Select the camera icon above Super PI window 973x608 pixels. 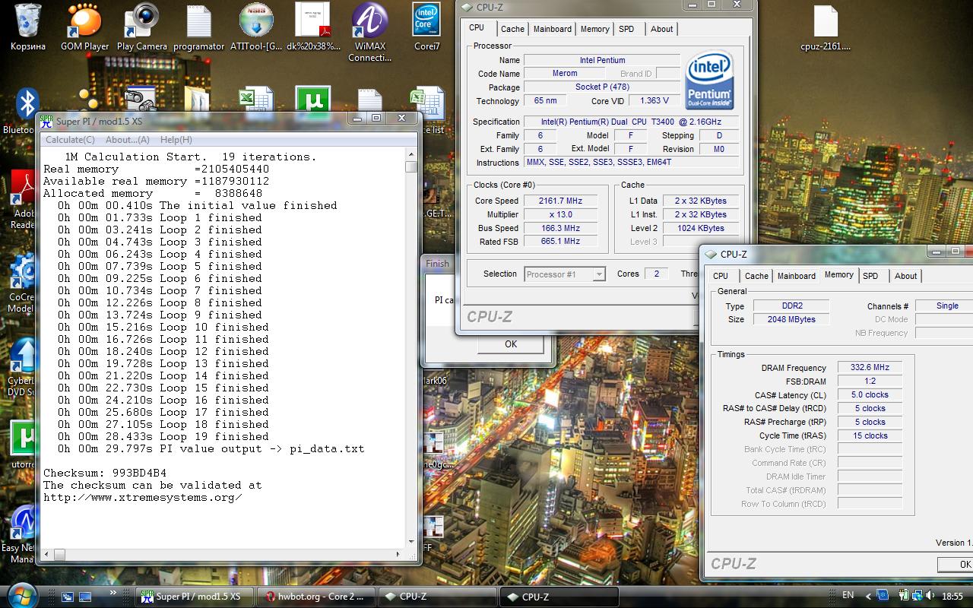(141, 100)
